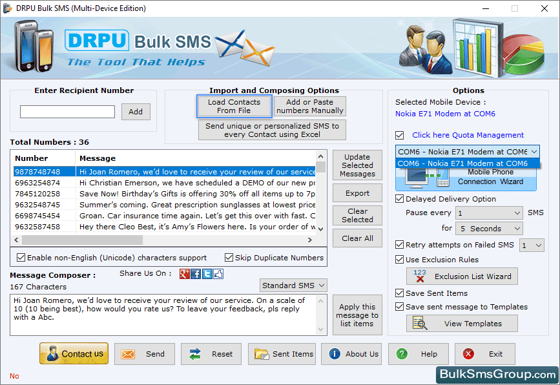Click the message list scroll up arrow

point(321,157)
